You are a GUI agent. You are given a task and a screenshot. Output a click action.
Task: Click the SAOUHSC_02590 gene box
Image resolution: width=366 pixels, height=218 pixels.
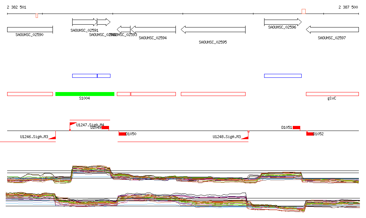[30, 30]
